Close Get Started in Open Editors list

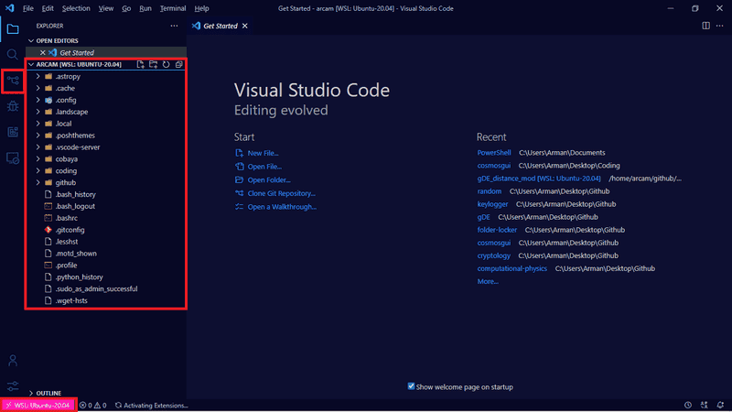pyautogui.click(x=42, y=53)
